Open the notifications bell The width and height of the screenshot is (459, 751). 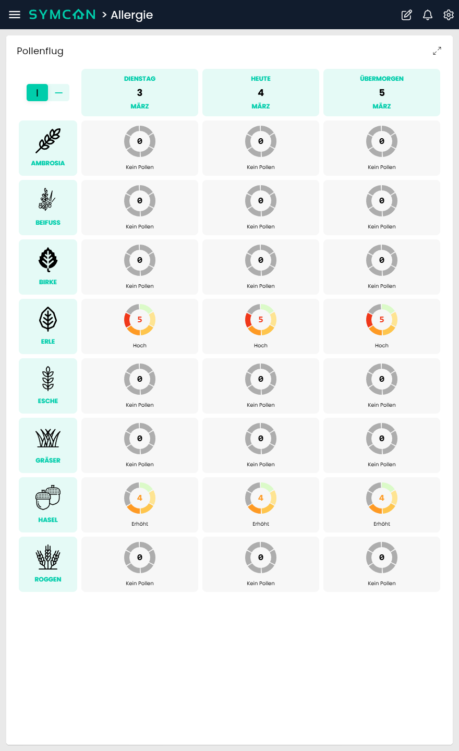[428, 15]
